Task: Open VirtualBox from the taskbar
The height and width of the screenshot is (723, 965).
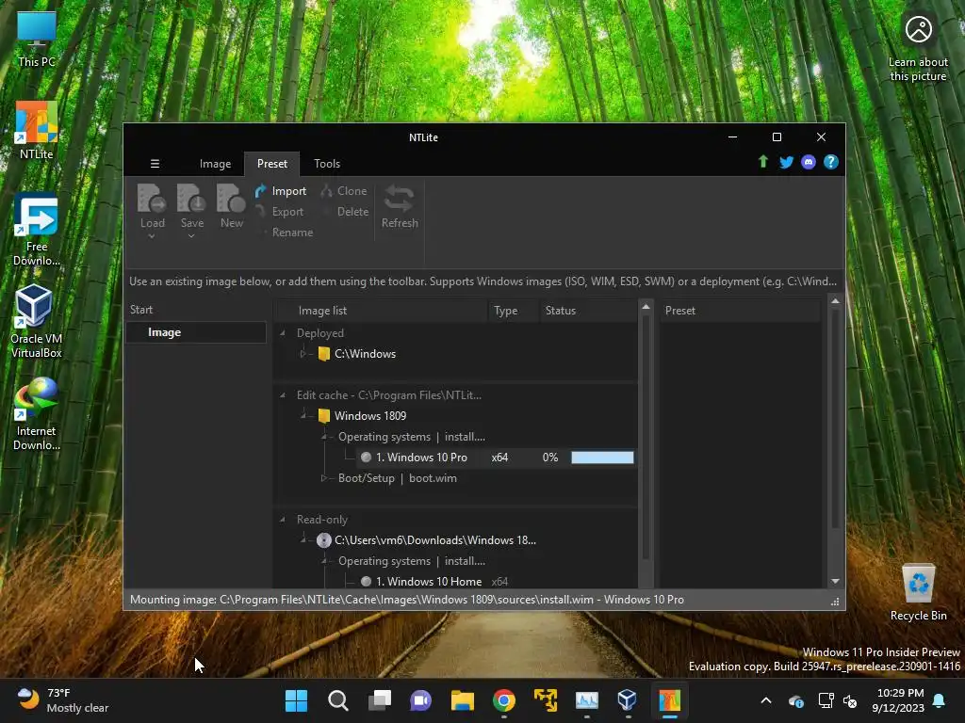Action: [x=627, y=700]
